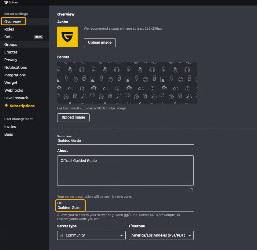Open Emotes settings
The width and height of the screenshot is (257, 250).
tap(24, 52)
